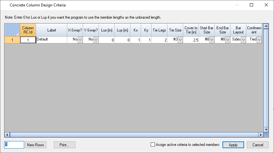Click the Y-Sway? column header

91,30
